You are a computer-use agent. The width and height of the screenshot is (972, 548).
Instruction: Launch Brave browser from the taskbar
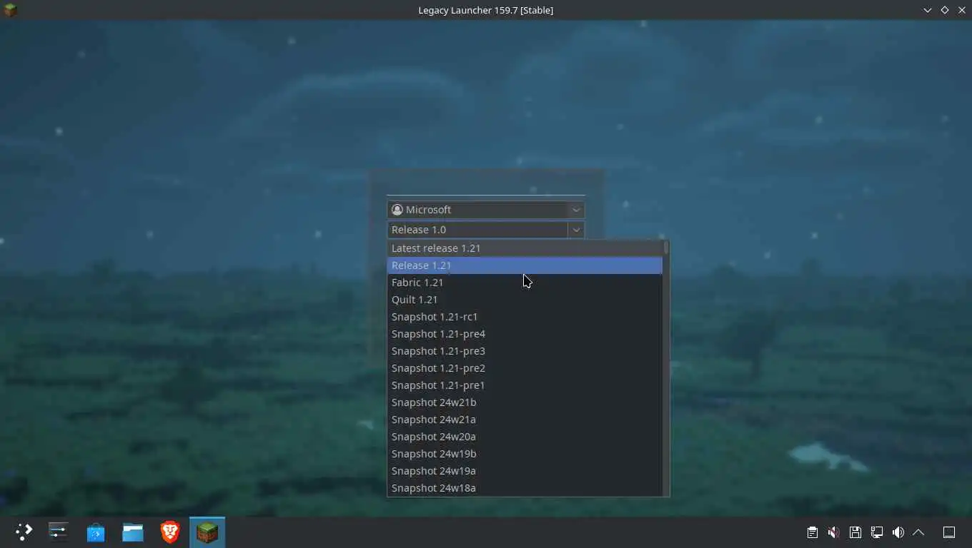170,532
